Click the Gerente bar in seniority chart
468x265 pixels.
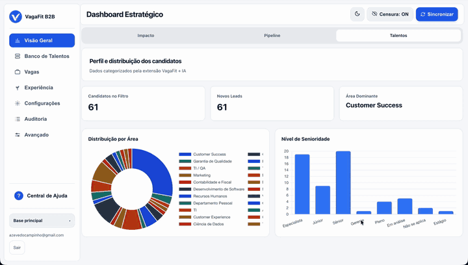[x=364, y=212]
